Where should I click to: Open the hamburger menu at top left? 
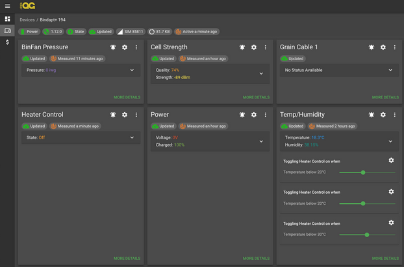coord(7,6)
